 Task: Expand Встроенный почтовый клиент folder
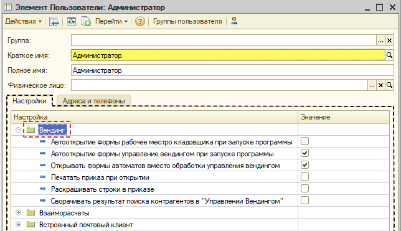[x=18, y=224]
